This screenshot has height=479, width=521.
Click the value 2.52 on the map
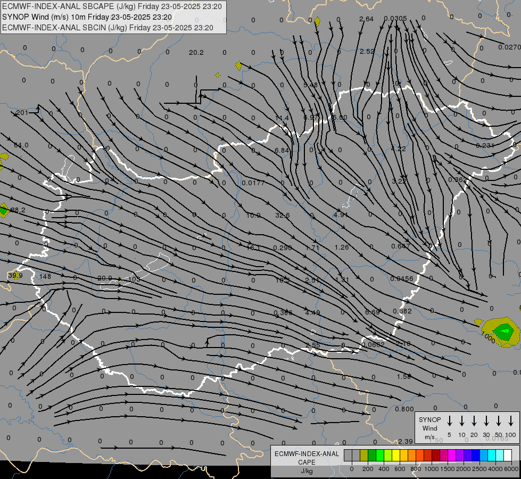(x=367, y=52)
